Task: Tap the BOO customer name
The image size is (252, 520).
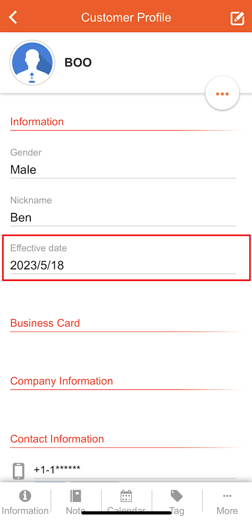Action: point(78,62)
